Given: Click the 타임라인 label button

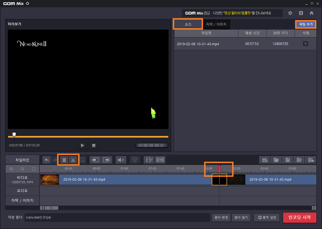Looking at the screenshot, I should point(22,160).
